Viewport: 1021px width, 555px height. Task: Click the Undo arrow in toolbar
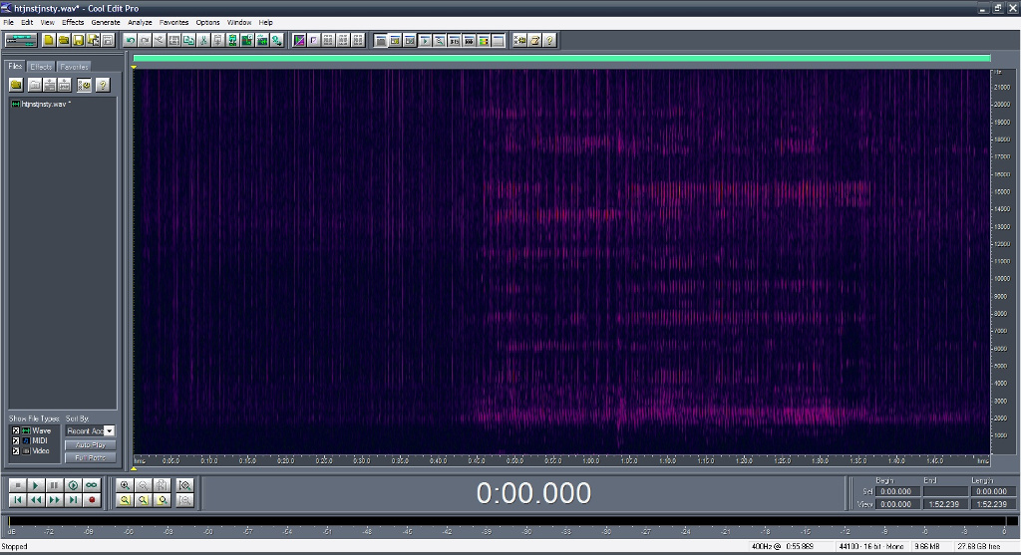point(130,40)
